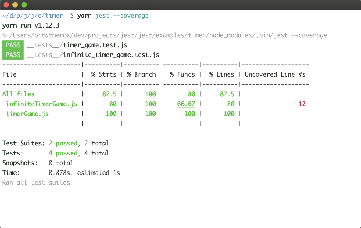Click the jest binary path line

[165, 35]
